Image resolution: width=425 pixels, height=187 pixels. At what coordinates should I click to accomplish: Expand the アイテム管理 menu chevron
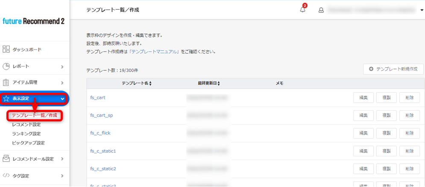62,83
